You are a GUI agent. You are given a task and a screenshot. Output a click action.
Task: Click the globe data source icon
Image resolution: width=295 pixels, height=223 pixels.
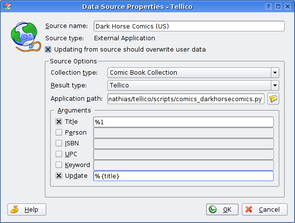coord(26,37)
